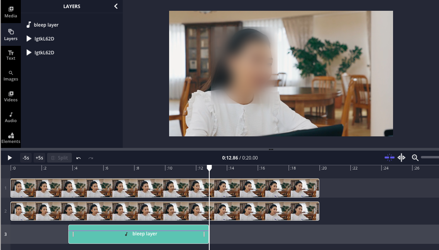Screen dimensions: 439x250
Task: Click the fit-to-screen timeline icon
Action: tap(402, 158)
